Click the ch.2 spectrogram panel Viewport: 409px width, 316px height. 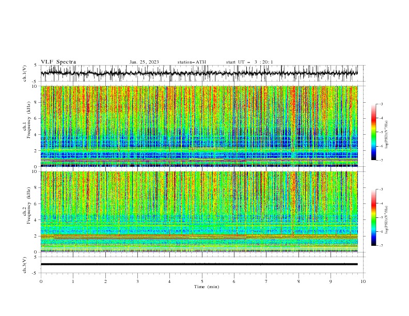199,212
